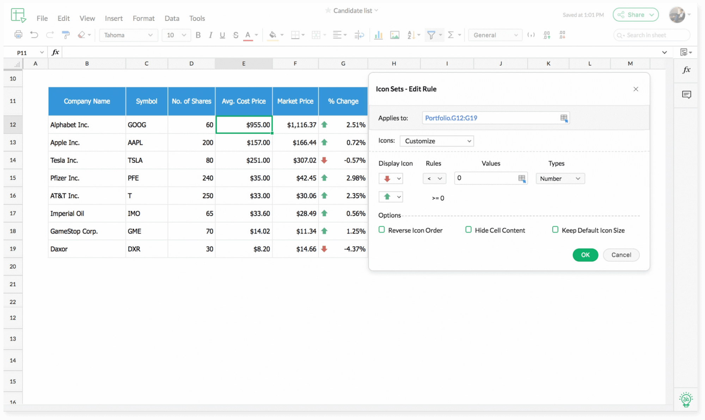Click the insert image icon

pos(395,35)
